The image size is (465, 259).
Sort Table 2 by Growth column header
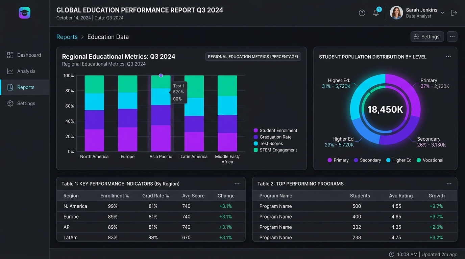tap(437, 196)
